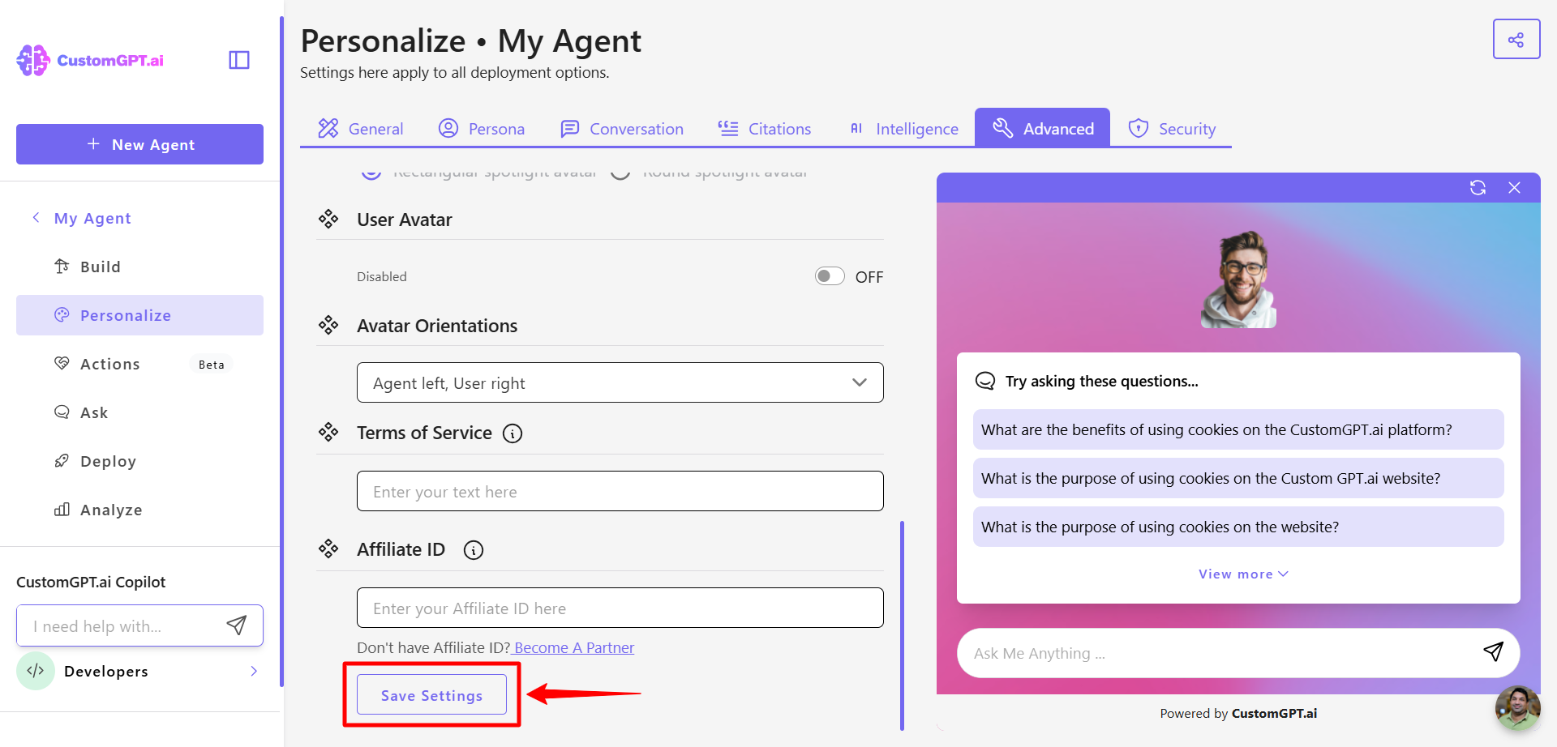Viewport: 1557px width, 747px height.
Task: Follow Become A Partner link
Action: pyautogui.click(x=574, y=647)
